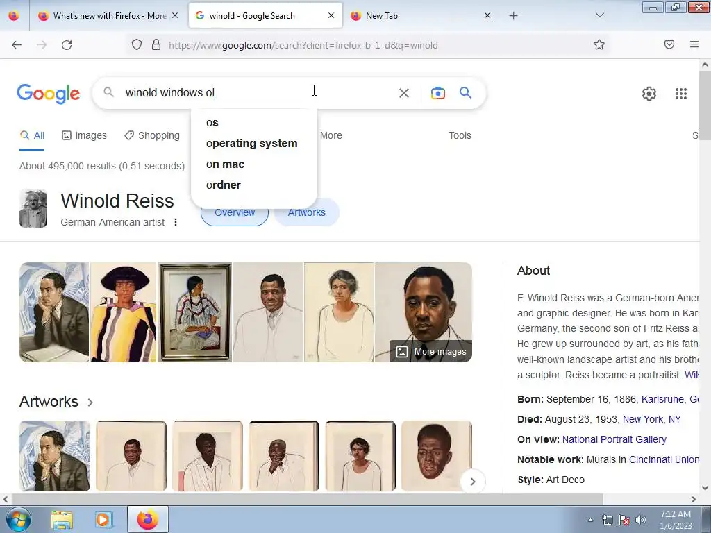Open a new tab with plus button
Image resolution: width=711 pixels, height=533 pixels.
513,16
